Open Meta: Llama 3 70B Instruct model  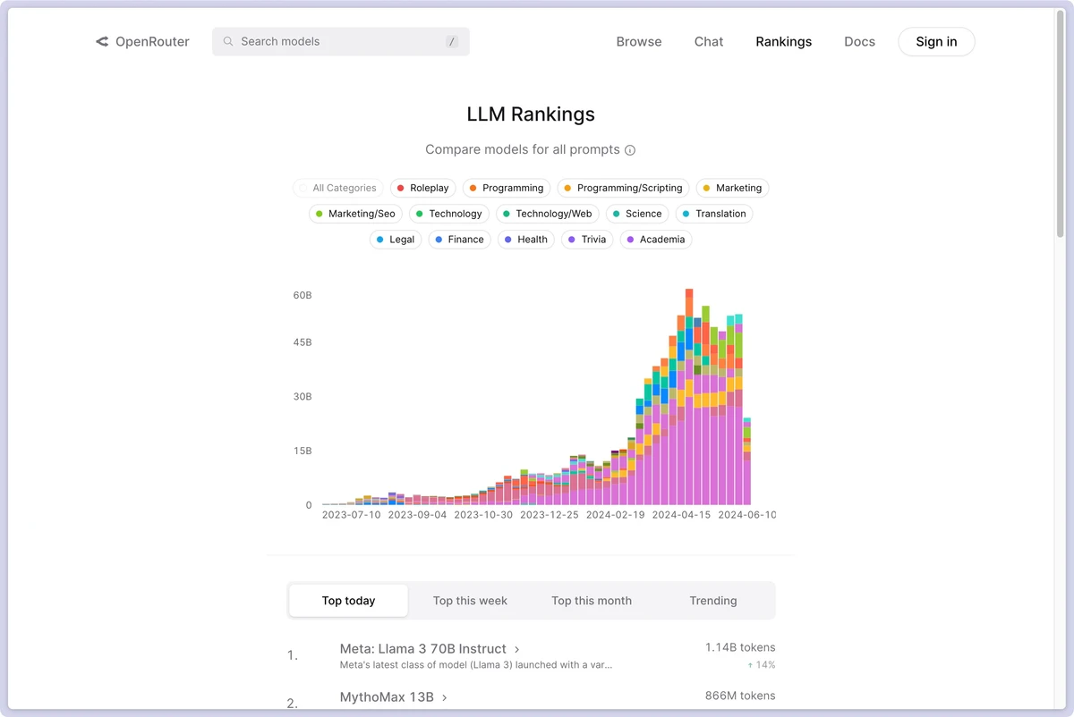click(423, 649)
